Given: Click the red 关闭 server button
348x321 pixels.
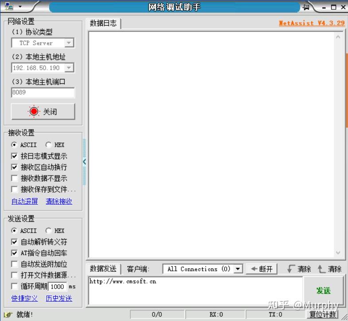Looking at the screenshot, I should pos(43,111).
